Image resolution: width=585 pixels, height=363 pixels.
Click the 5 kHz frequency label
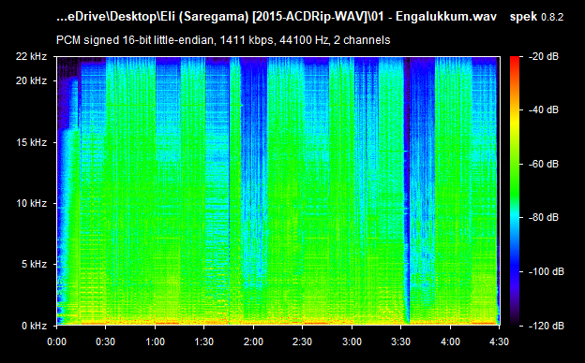click(34, 265)
